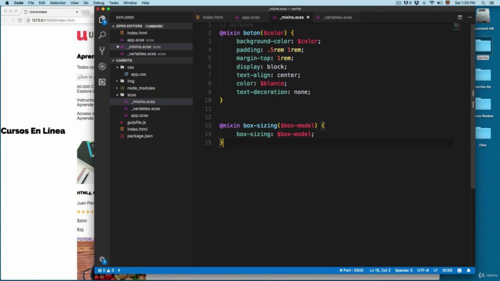Click line number 13 in gutter
The height and width of the screenshot is (281, 500).
(x=208, y=125)
